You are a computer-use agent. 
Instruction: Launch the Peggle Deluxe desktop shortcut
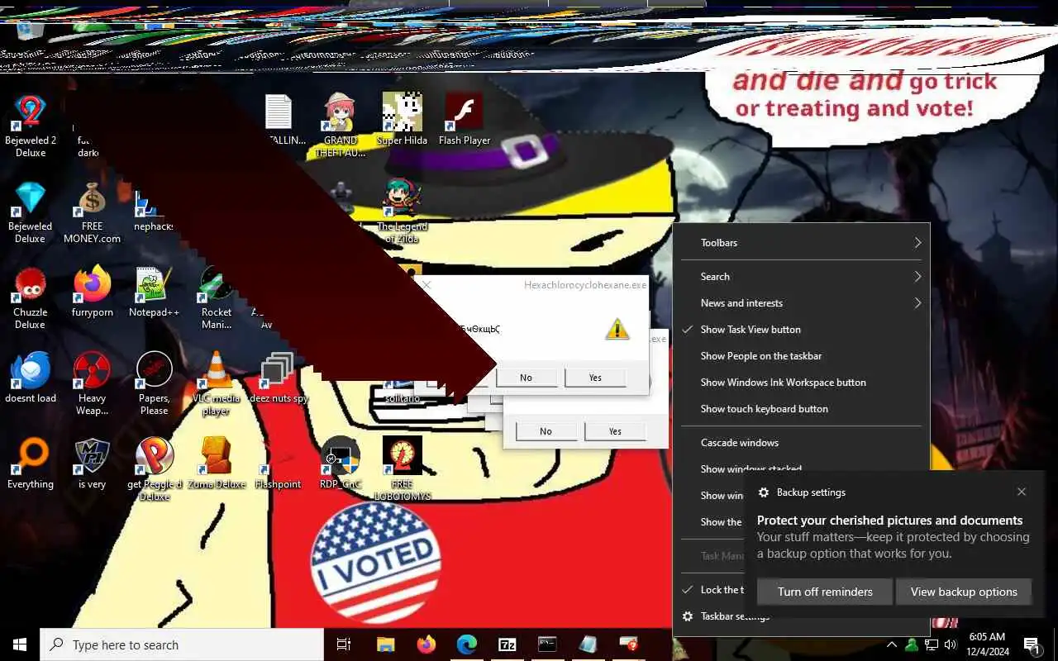pos(155,470)
